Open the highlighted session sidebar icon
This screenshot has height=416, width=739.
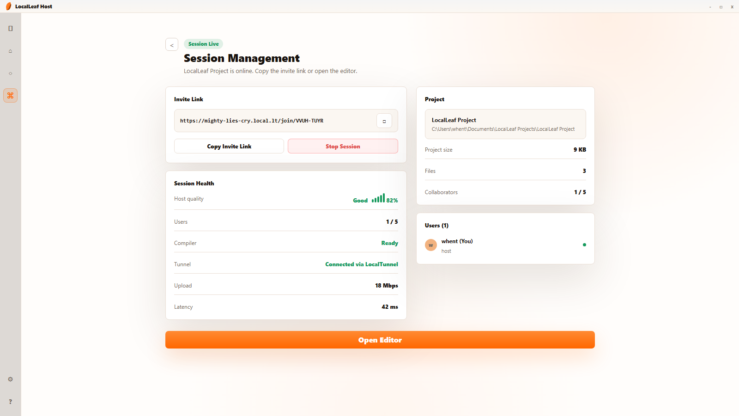pos(10,96)
